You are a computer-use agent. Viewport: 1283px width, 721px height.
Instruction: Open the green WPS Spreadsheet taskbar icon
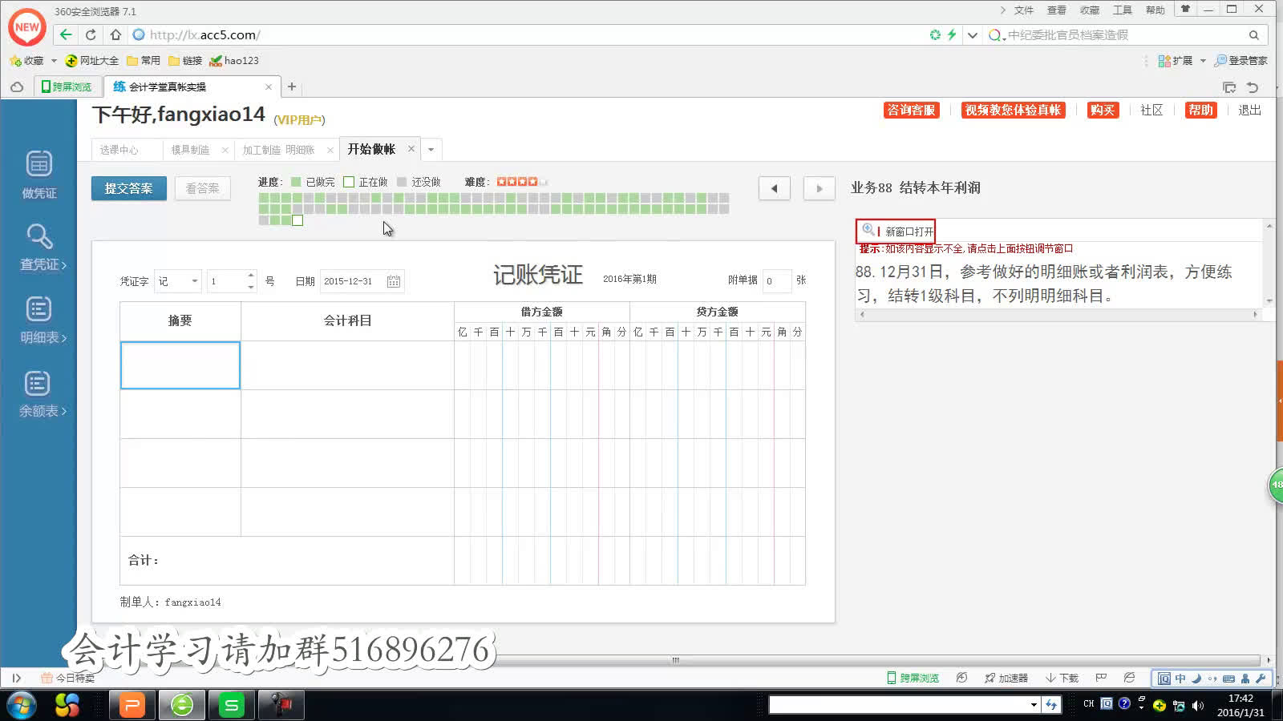coord(232,705)
